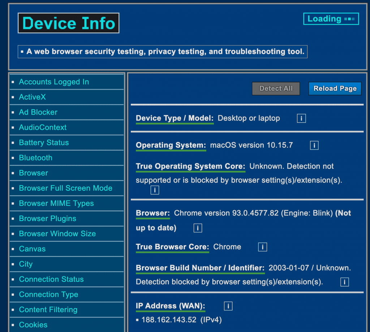Click the Device Type / Model label
370x332 pixels.
pos(175,118)
